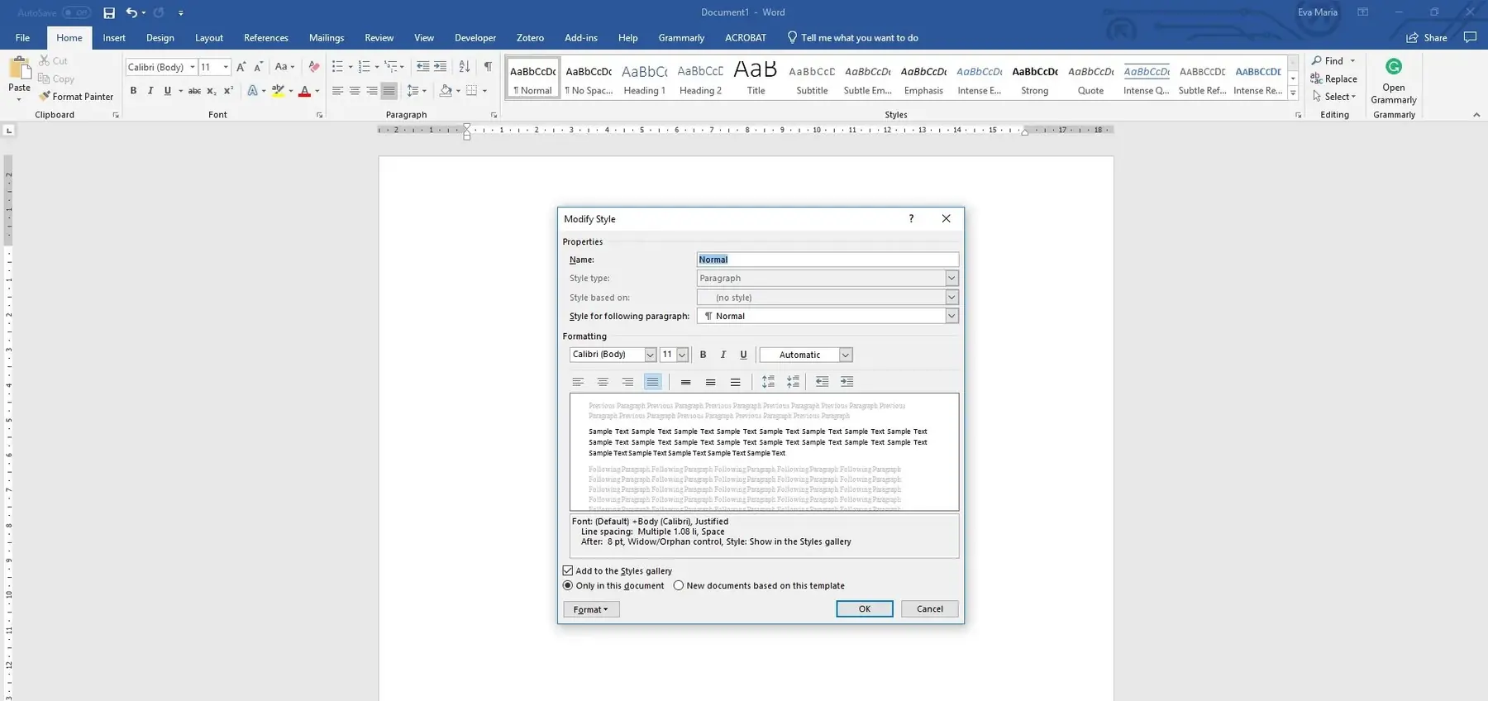Set single line spacing in the Modify Style dialog
The height and width of the screenshot is (701, 1488).
tap(685, 382)
